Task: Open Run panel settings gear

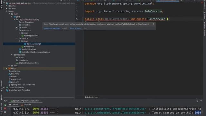Action: click(197, 101)
